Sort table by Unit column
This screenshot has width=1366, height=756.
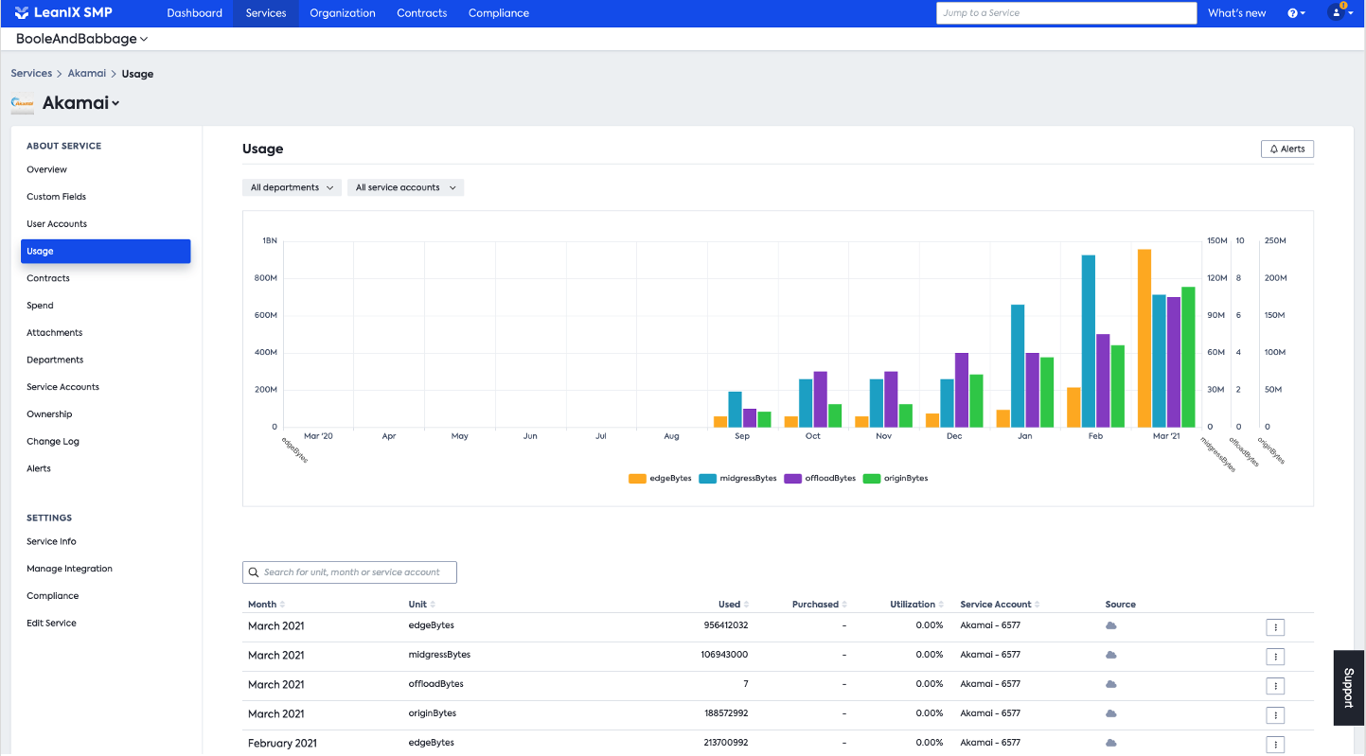tap(421, 604)
